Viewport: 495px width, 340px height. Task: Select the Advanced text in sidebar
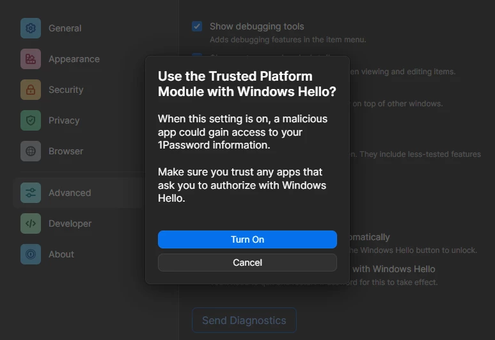click(70, 193)
